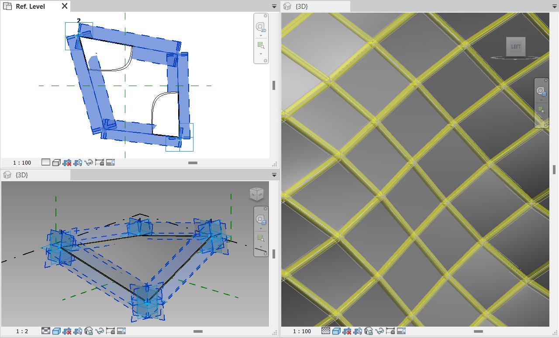Open Visual Style in the large 3D view

pyautogui.click(x=336, y=331)
